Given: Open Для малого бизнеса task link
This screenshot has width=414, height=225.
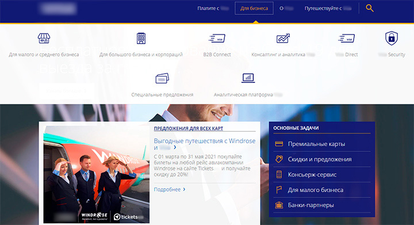Looking at the screenshot, I should 316,190.
